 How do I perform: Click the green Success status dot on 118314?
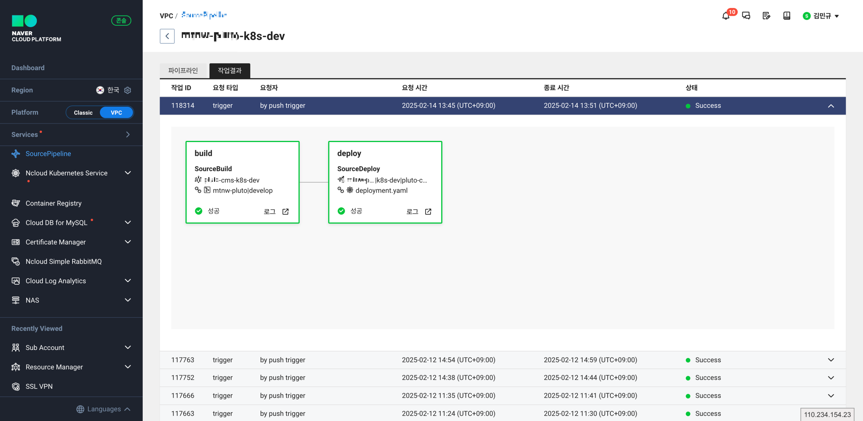[x=688, y=106]
